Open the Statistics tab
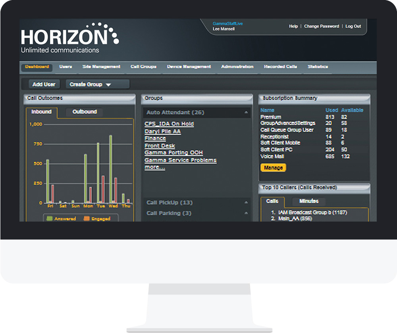The image size is (397, 333). (x=318, y=67)
